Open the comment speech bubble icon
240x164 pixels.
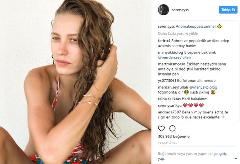coord(172,129)
